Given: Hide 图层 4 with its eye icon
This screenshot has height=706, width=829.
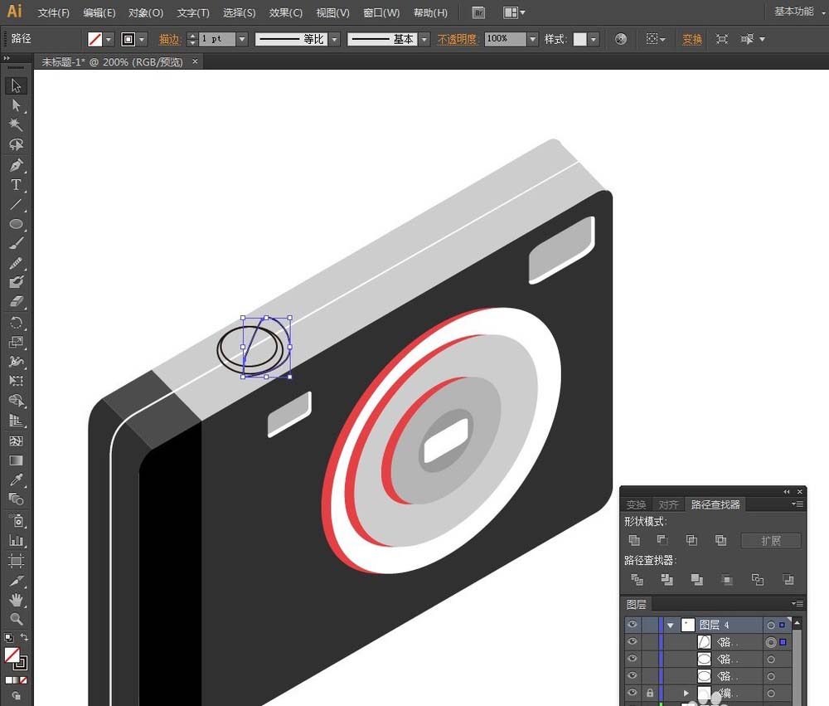Looking at the screenshot, I should [632, 625].
